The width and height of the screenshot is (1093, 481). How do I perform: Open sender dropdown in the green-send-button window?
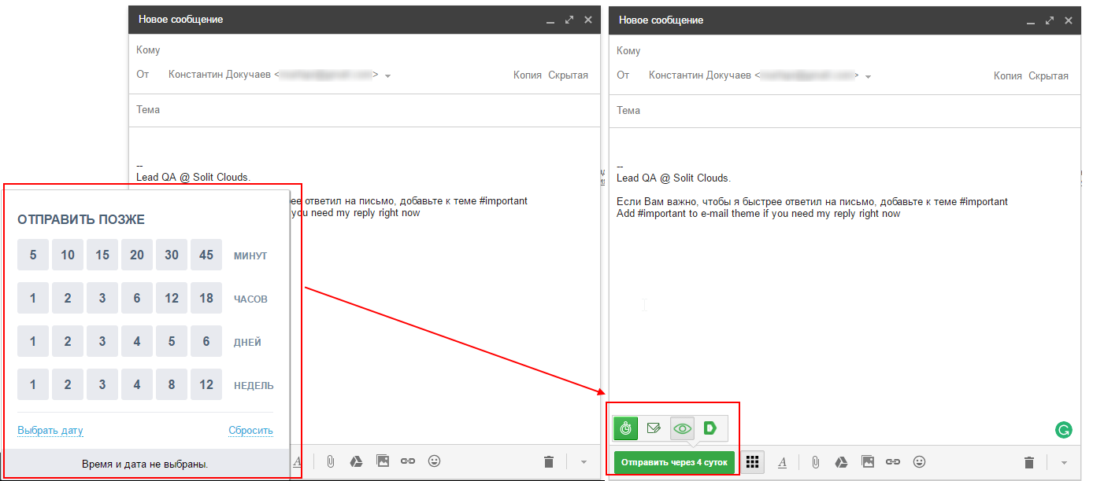point(868,77)
